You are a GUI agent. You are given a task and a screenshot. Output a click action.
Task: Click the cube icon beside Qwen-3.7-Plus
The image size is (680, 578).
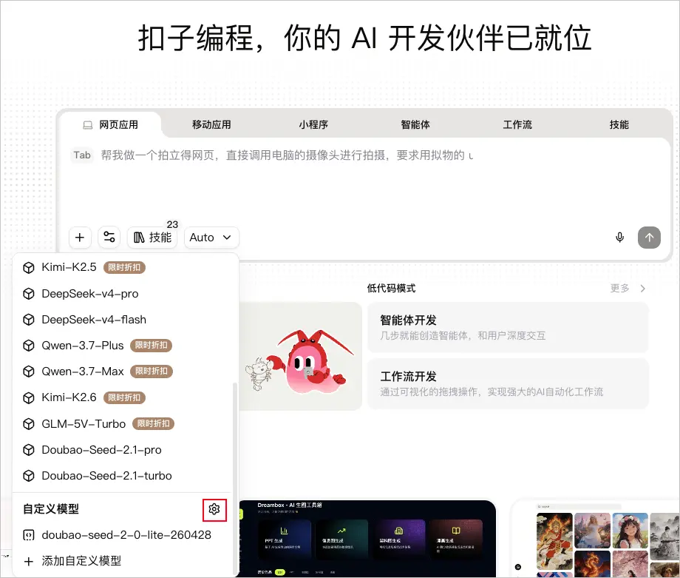pos(29,346)
